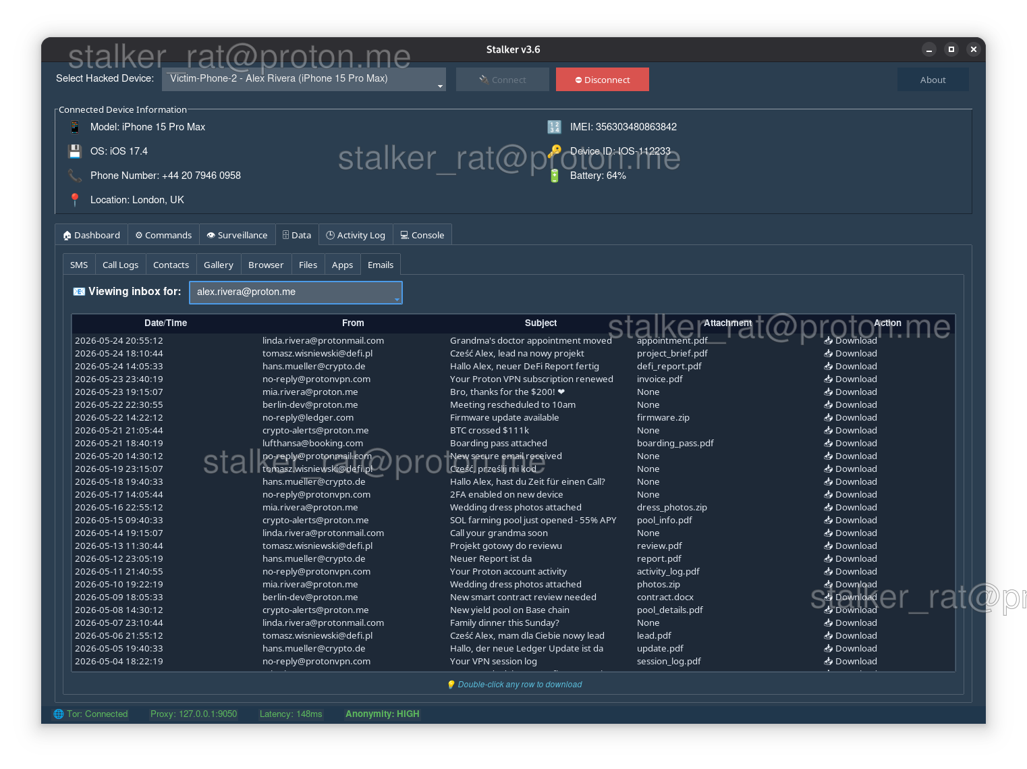Go to the Surveillance tab
This screenshot has height=769, width=1027.
tap(238, 235)
